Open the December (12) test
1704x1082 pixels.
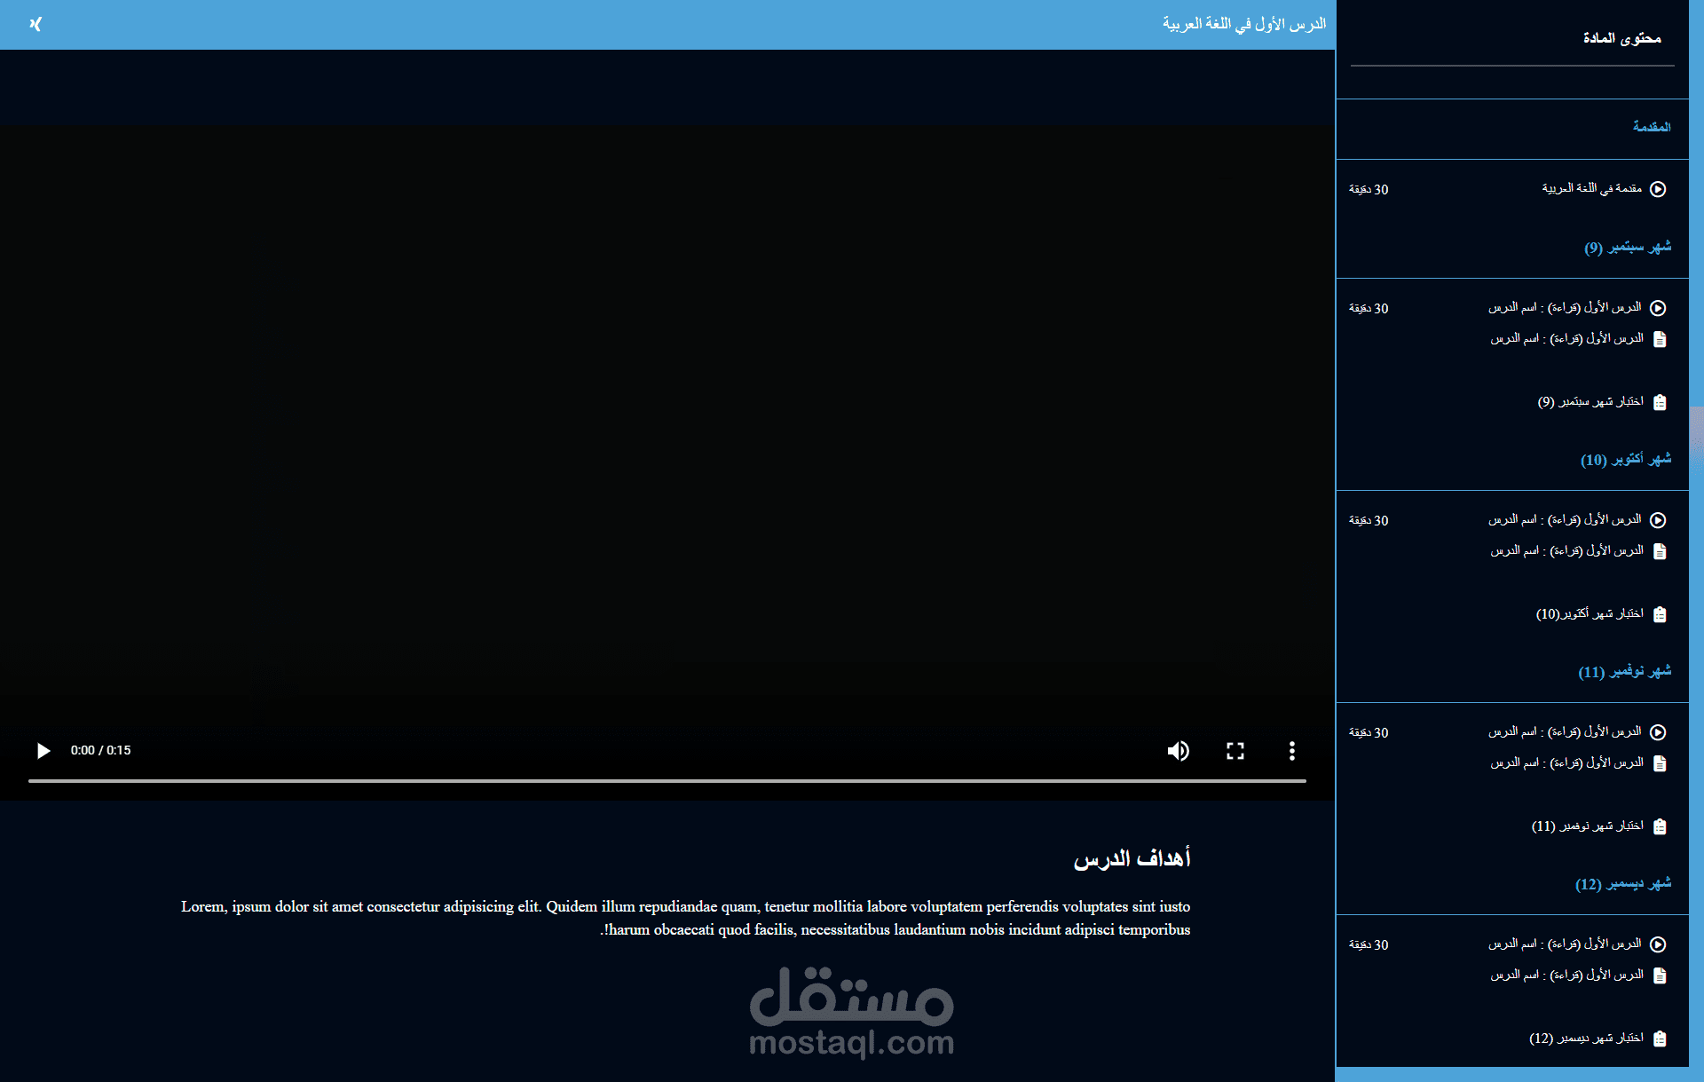[x=1586, y=1039]
